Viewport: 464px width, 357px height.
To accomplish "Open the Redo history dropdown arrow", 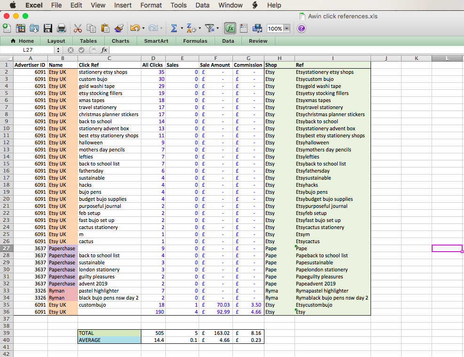I will coord(161,28).
